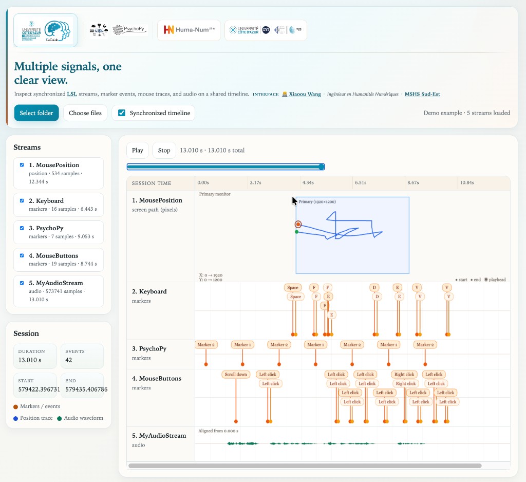Click the '4. MouseButtons' timeline track label
Image resolution: width=526 pixels, height=482 pixels.
157,378
